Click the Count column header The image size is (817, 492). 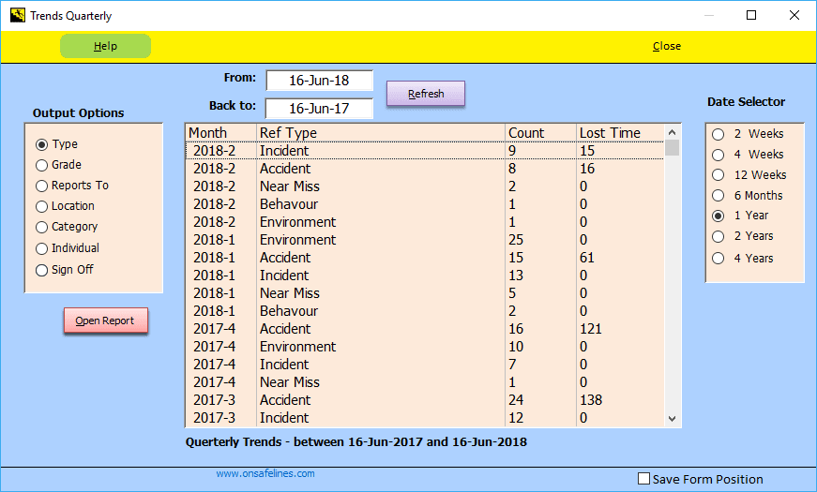coord(541,133)
